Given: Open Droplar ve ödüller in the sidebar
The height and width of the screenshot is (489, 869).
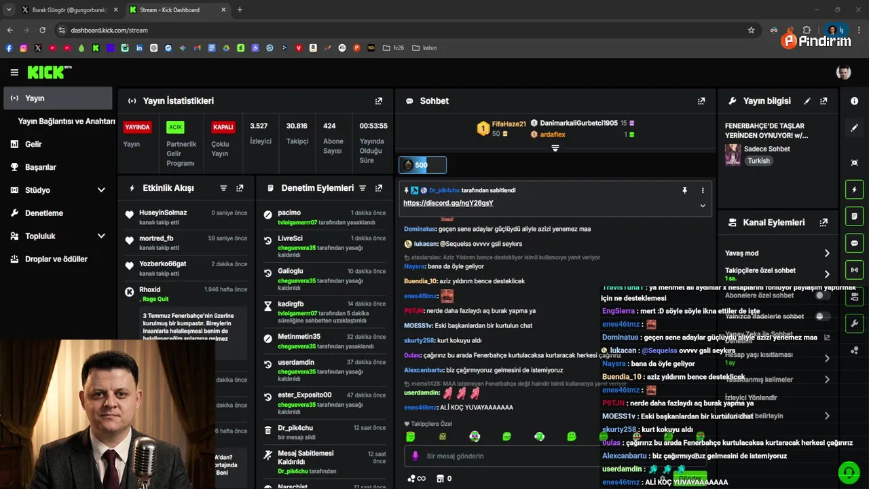Looking at the screenshot, I should (58, 259).
